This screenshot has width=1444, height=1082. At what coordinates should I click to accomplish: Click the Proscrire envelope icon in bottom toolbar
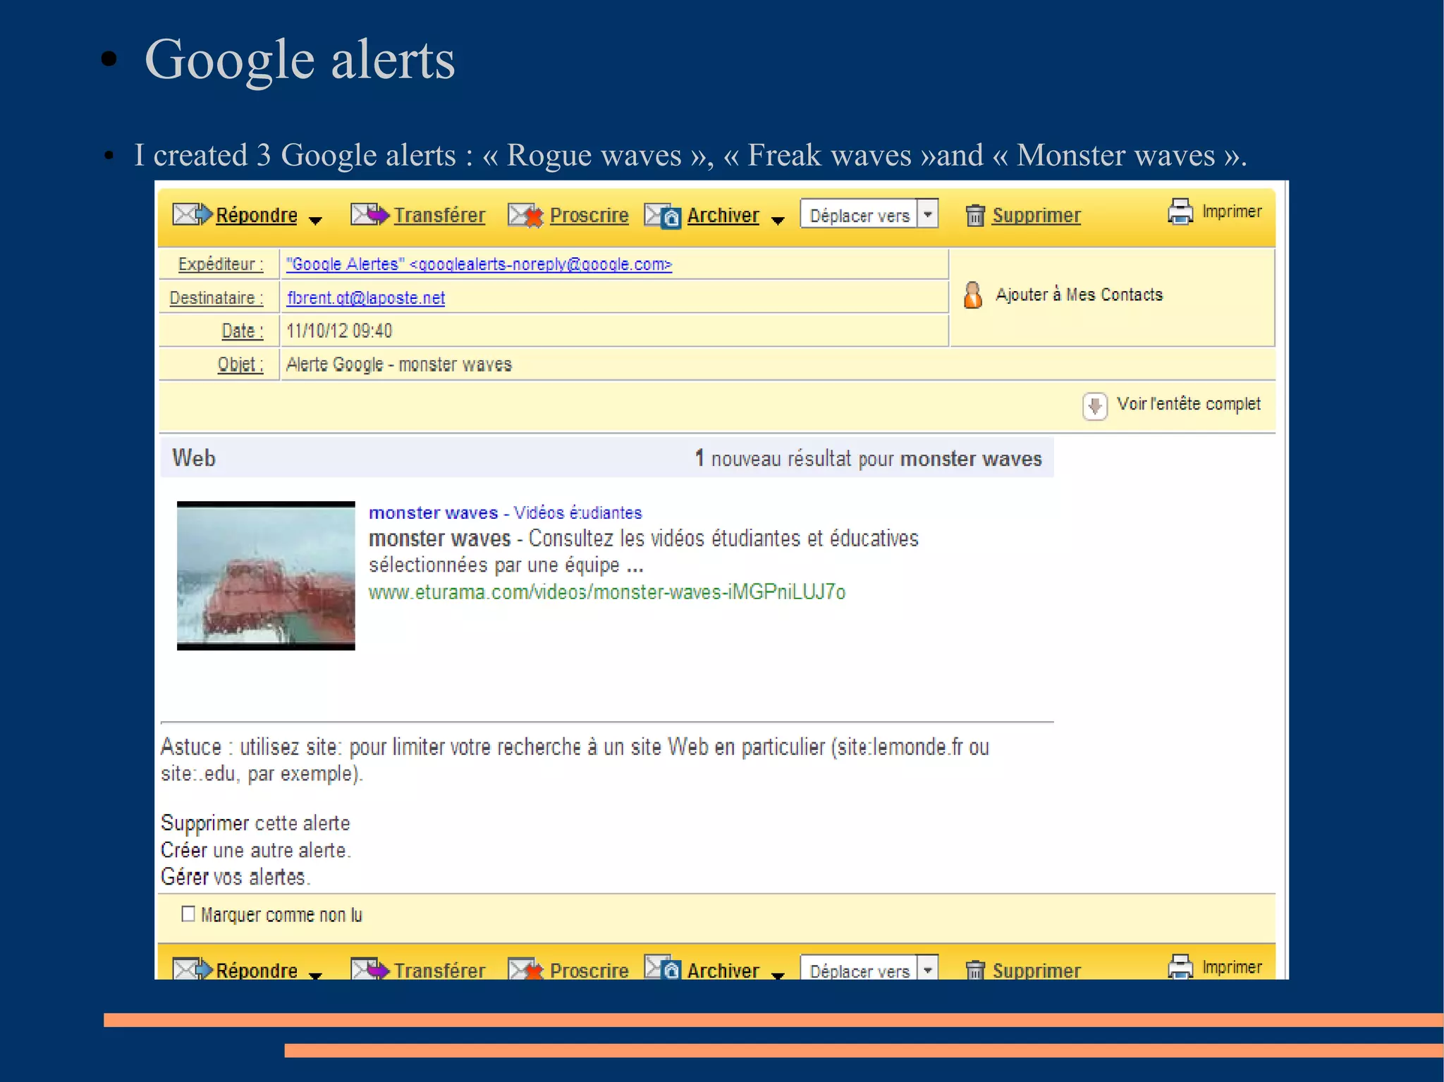click(525, 969)
